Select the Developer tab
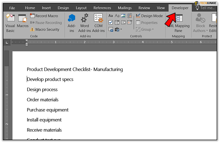220x143 pixels. [x=180, y=8]
